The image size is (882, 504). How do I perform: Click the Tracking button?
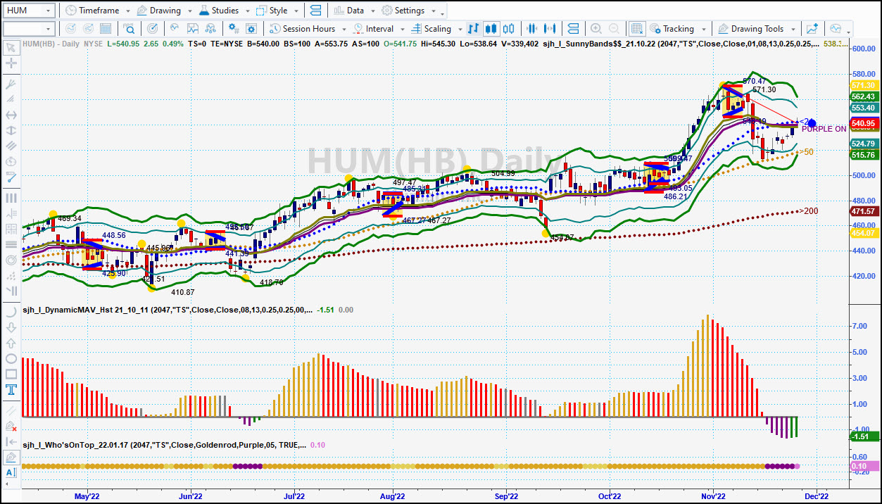click(672, 29)
